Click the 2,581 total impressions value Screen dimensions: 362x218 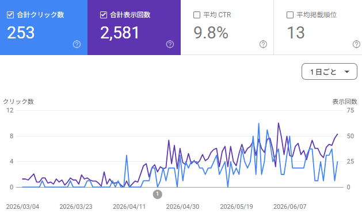point(120,33)
